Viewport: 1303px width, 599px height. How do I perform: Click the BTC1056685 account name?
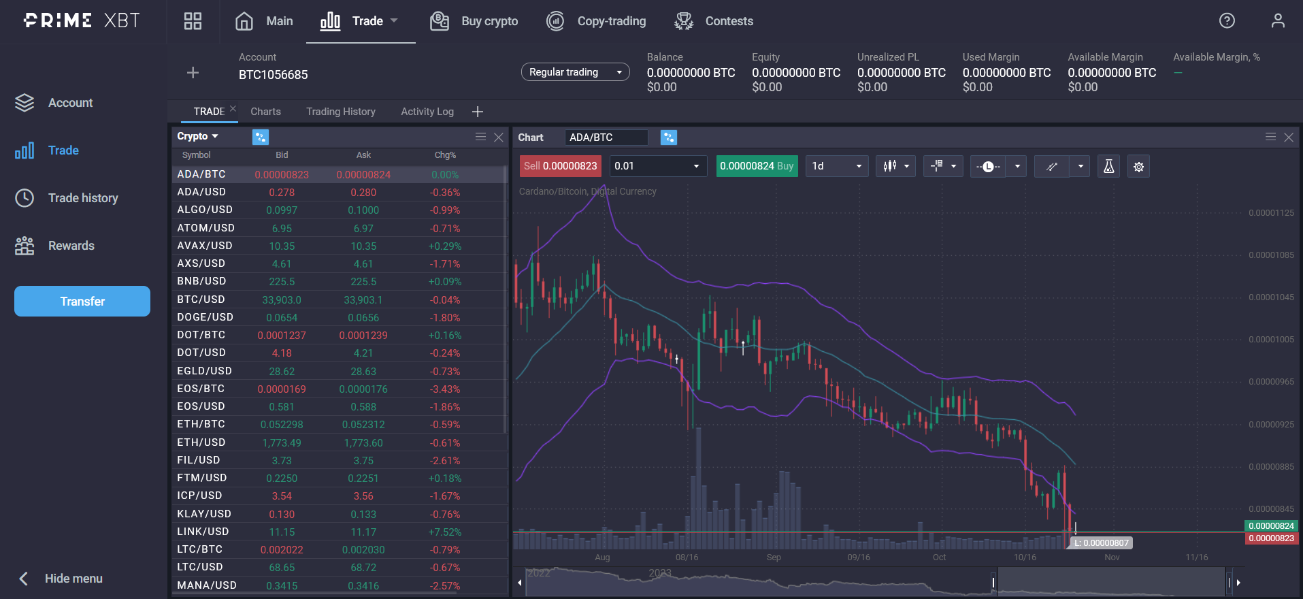click(x=273, y=75)
